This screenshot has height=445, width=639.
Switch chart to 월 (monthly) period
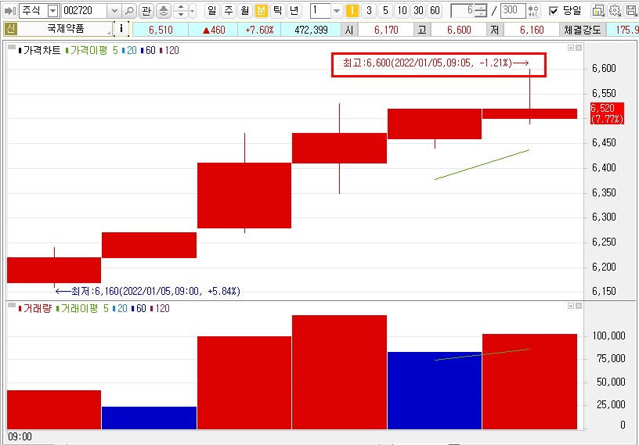[245, 11]
